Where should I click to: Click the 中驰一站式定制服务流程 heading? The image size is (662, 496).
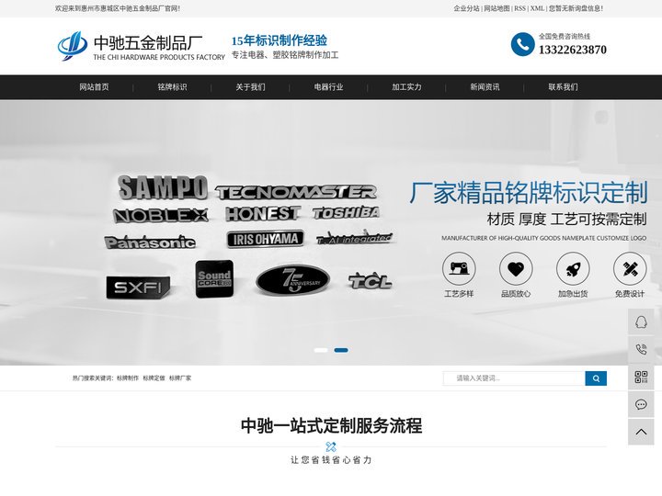tap(331, 425)
